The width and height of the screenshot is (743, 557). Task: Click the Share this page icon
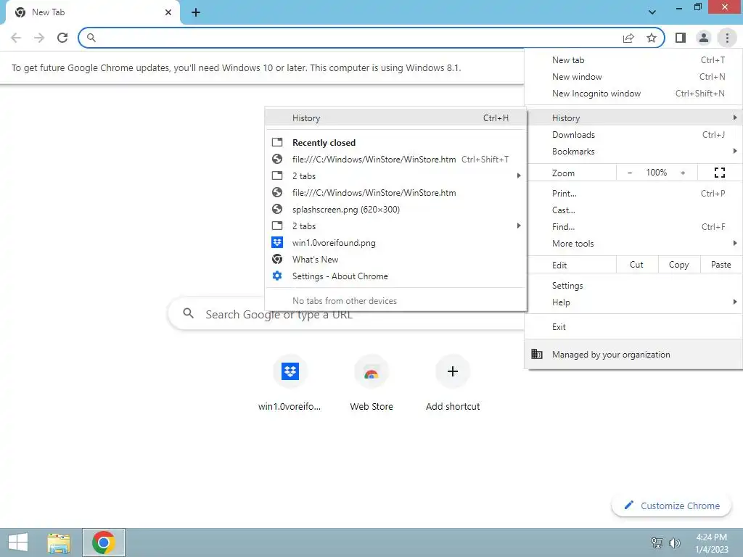point(628,38)
